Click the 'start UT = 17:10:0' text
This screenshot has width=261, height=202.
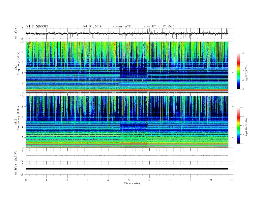[159, 26]
